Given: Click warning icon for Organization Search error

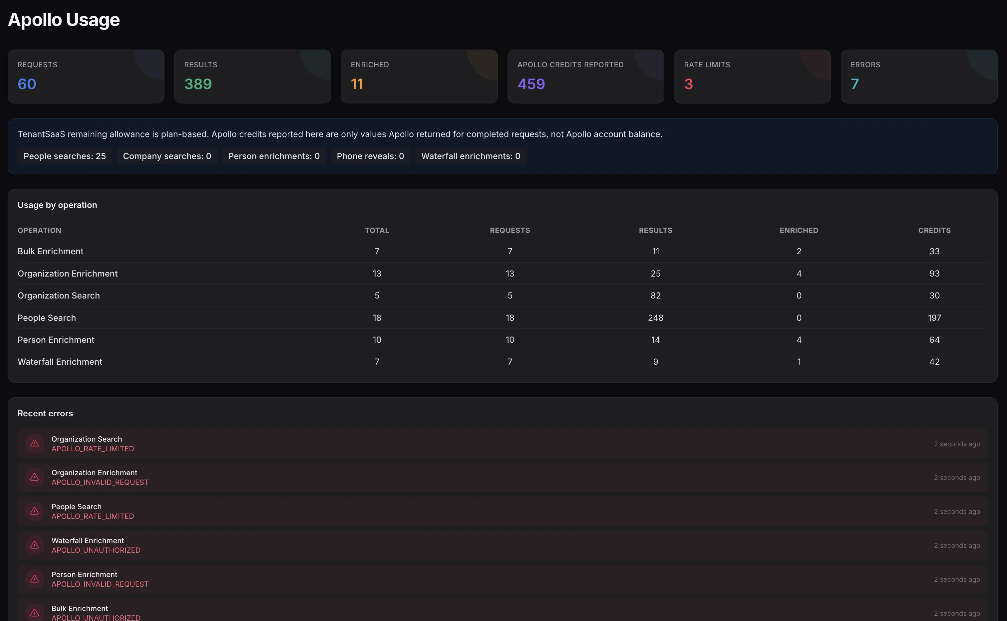Looking at the screenshot, I should (35, 444).
